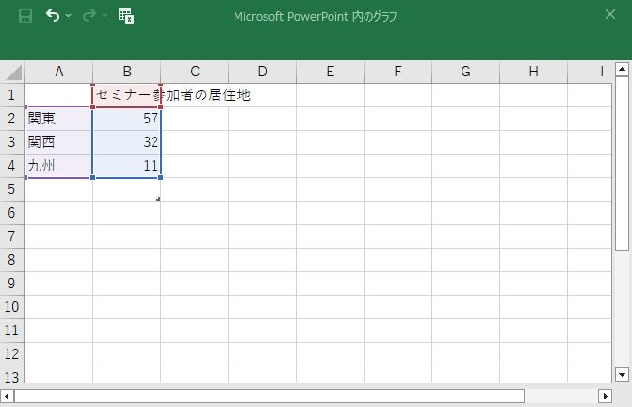Click the horizontal scrollbar right arrow

point(605,396)
